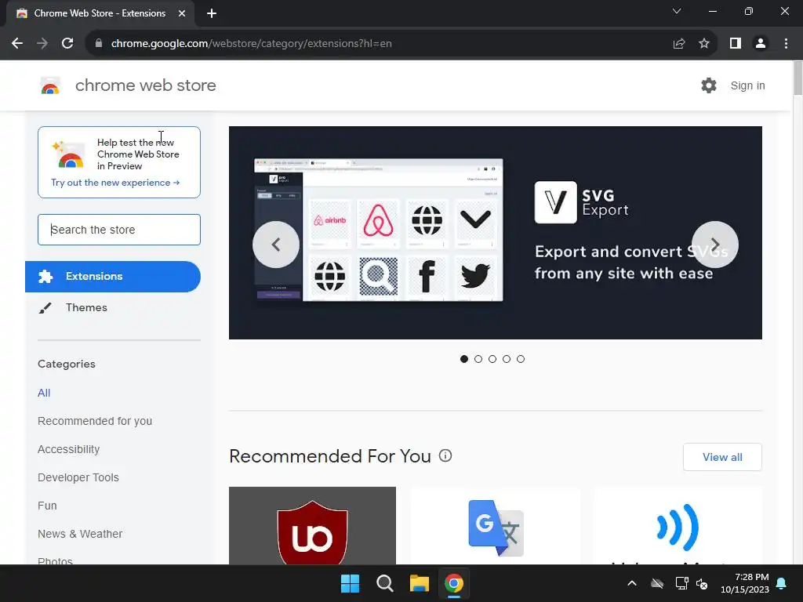
Task: Share this page from address bar
Action: tap(679, 44)
